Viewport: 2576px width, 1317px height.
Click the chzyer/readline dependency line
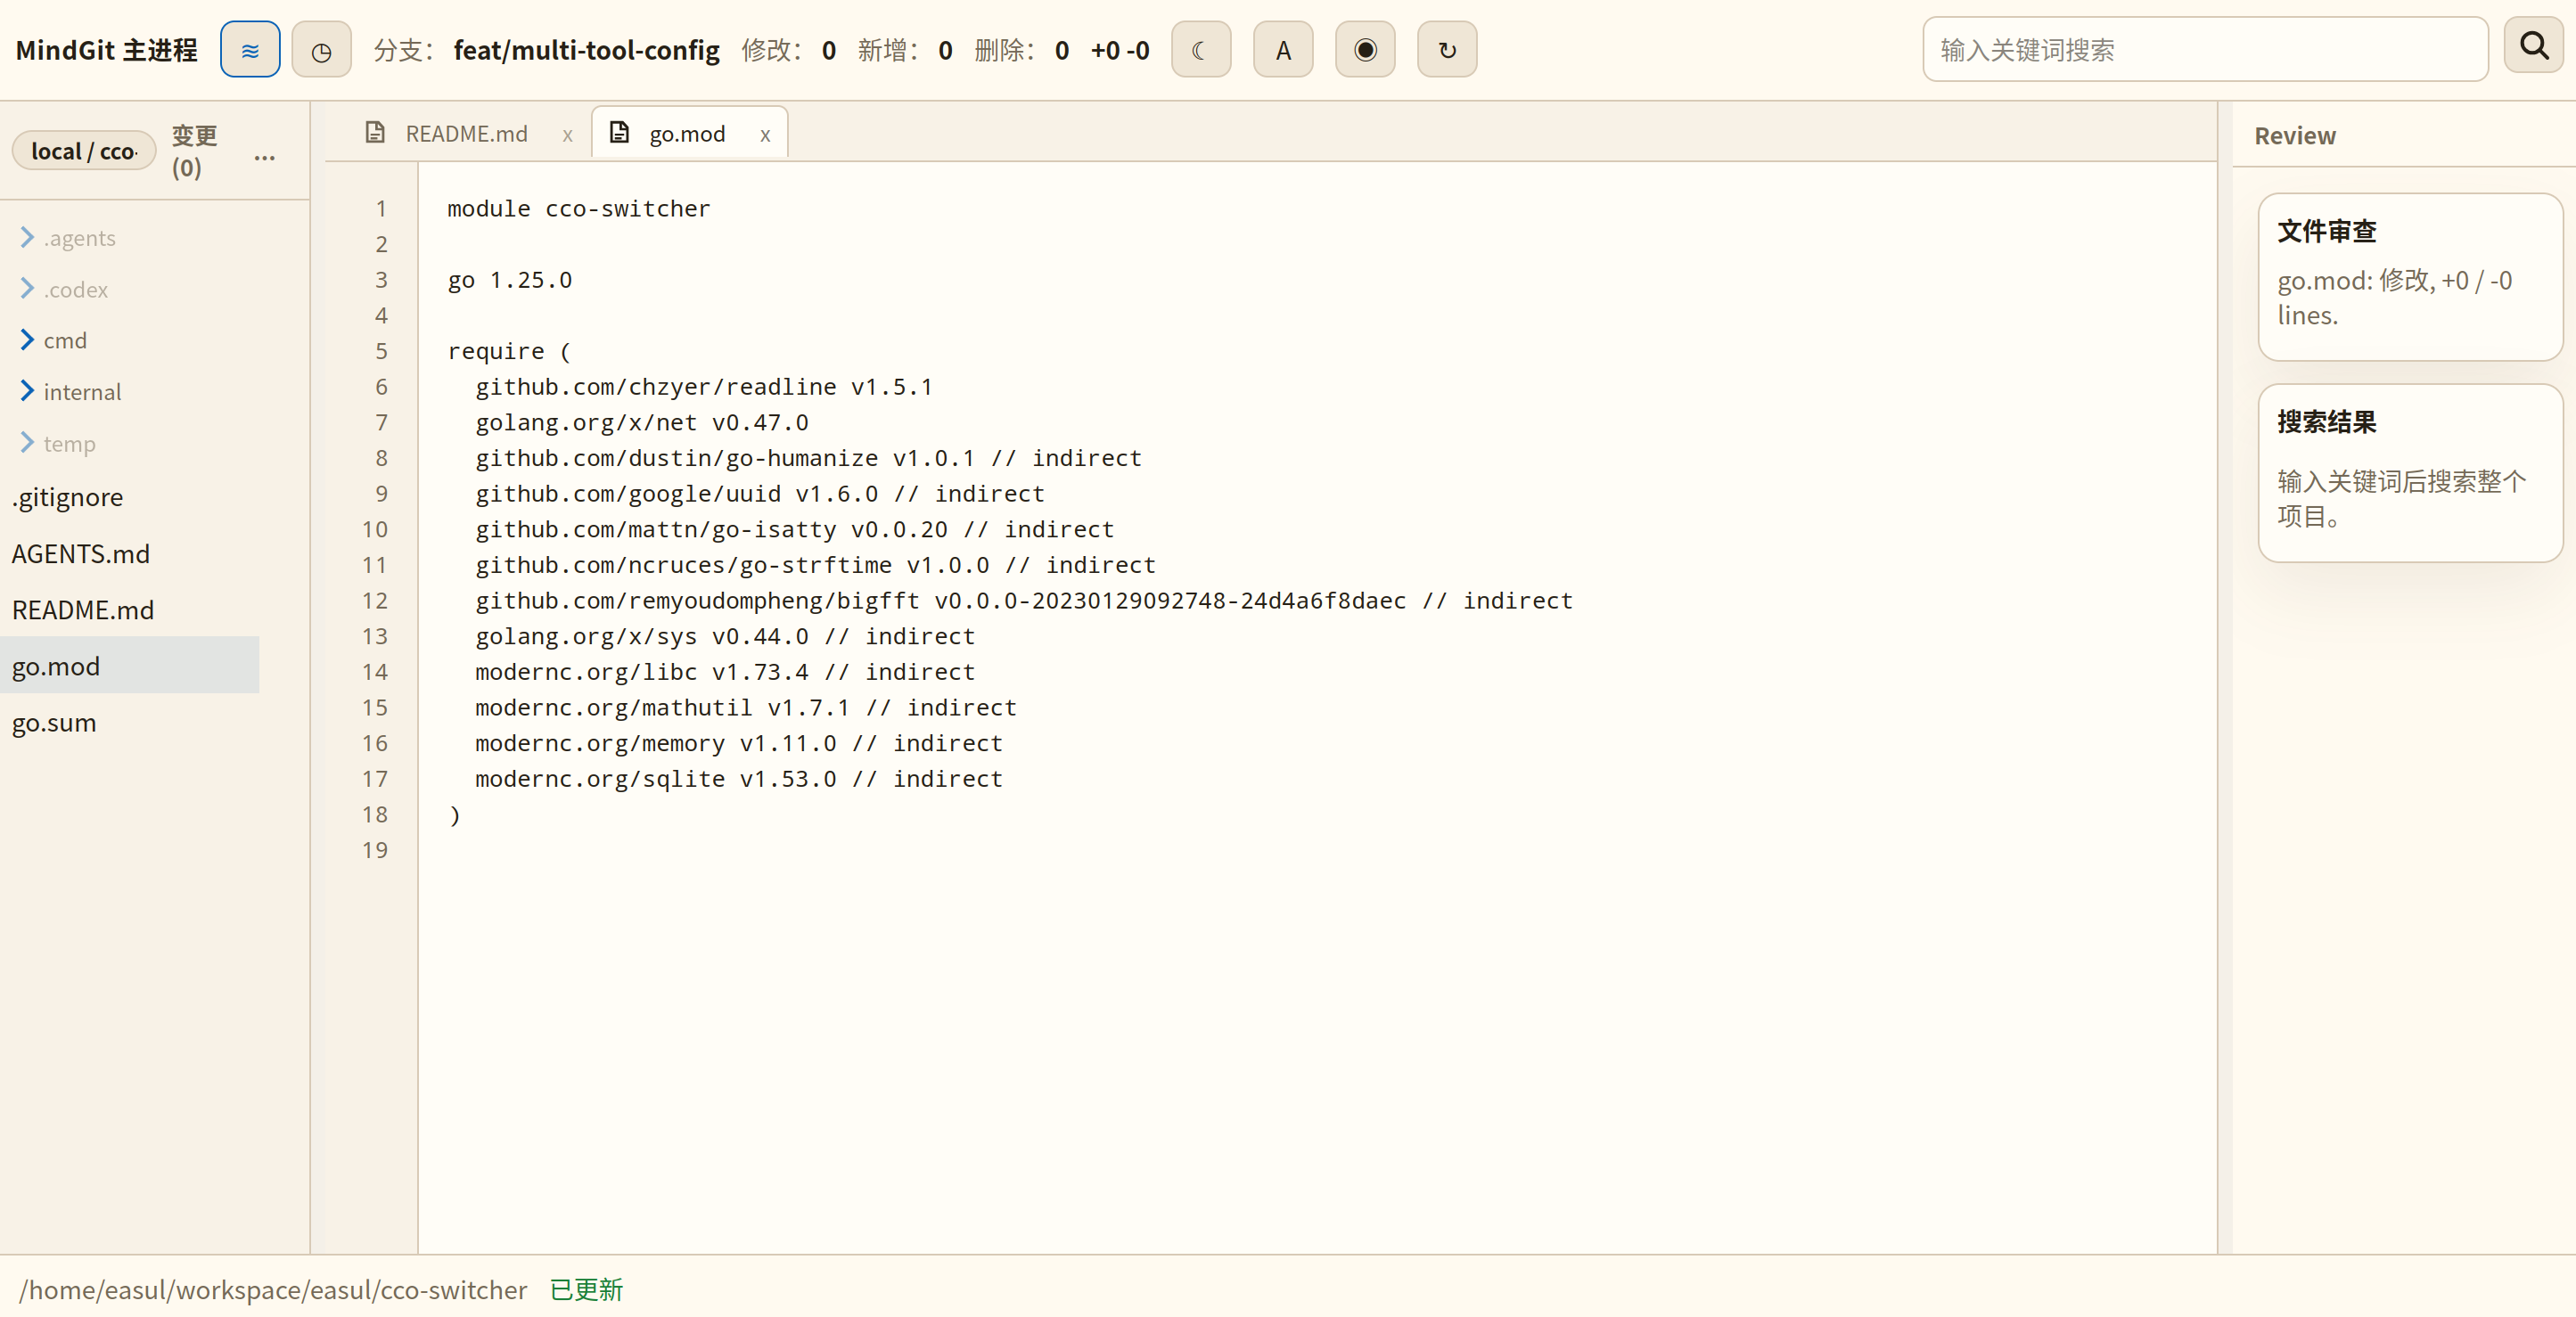(704, 387)
